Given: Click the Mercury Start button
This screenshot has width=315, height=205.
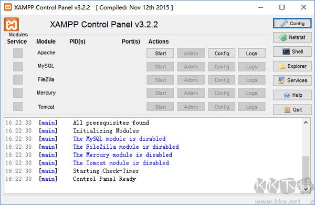Looking at the screenshot, I should click(160, 93).
